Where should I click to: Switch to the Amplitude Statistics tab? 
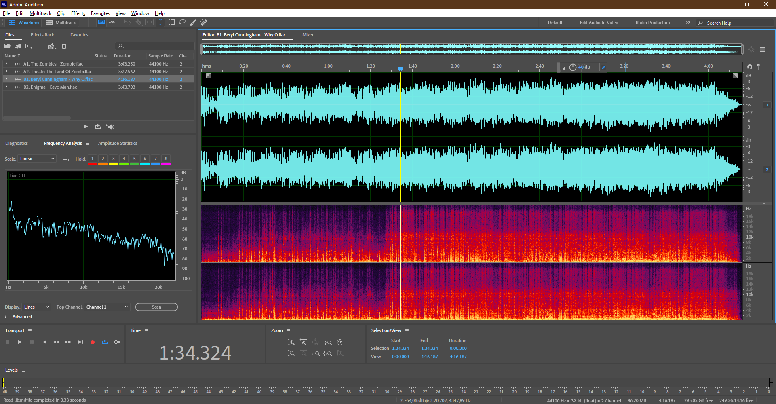coord(118,143)
